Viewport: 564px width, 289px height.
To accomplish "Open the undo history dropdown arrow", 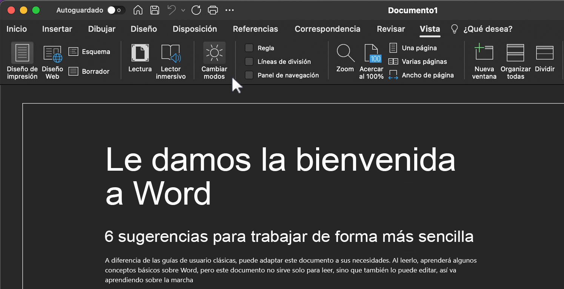I will pyautogui.click(x=183, y=11).
